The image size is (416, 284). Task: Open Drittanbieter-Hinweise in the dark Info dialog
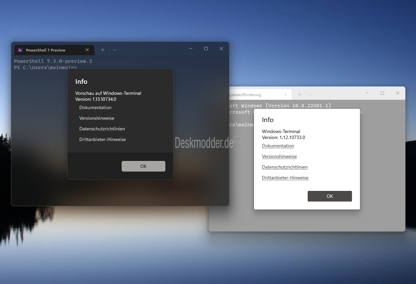(x=102, y=139)
